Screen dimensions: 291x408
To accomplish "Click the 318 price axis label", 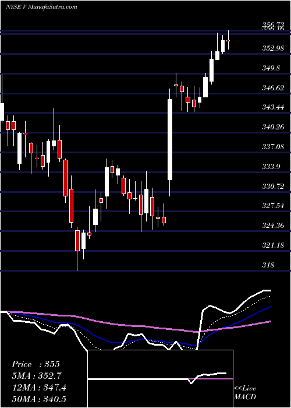I will point(268,265).
